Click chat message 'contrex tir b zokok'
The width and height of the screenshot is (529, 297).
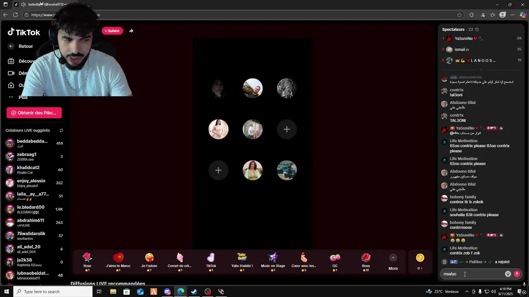[x=467, y=202]
